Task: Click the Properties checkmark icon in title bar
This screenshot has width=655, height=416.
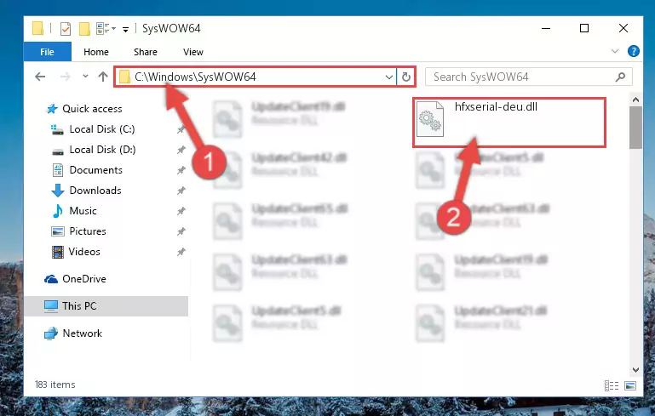Action: 66,28
